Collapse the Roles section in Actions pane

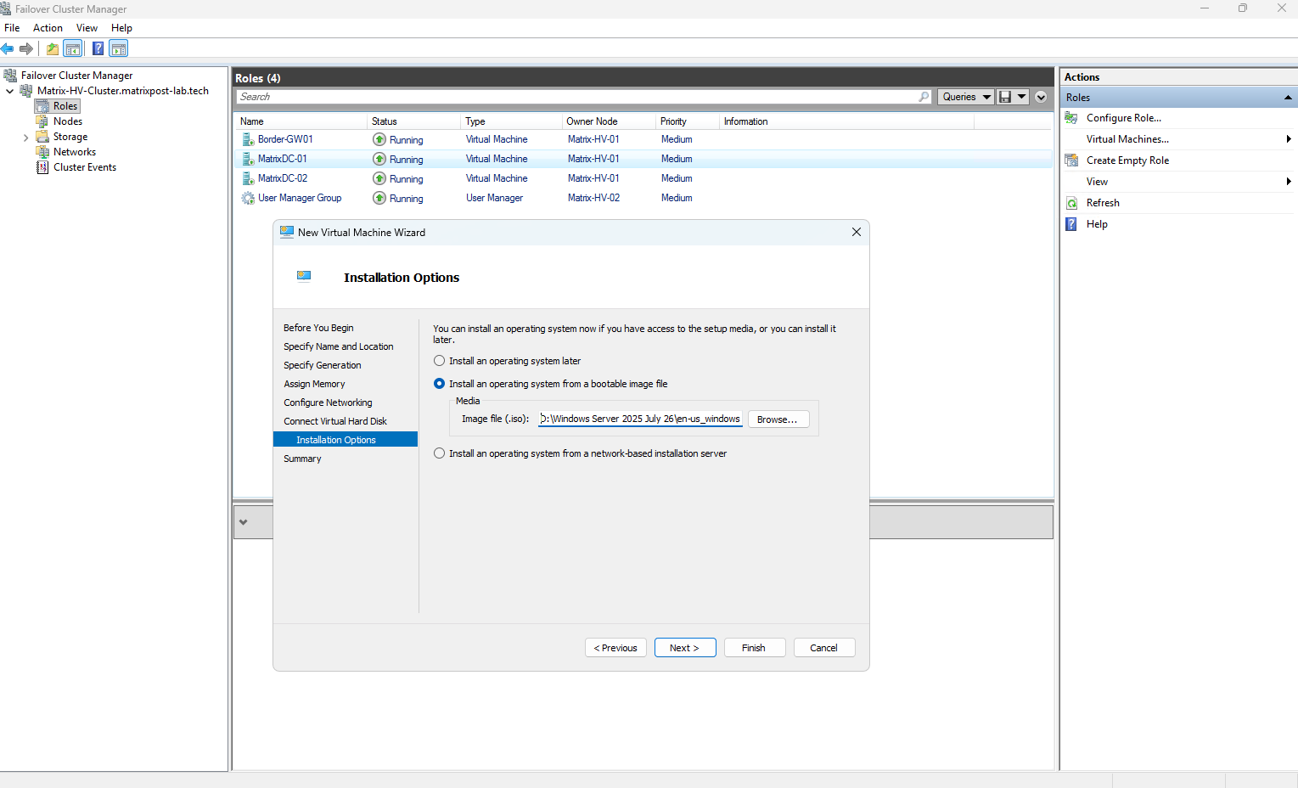point(1288,98)
